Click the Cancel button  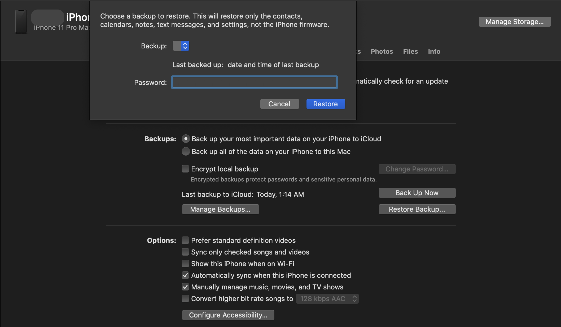click(279, 103)
